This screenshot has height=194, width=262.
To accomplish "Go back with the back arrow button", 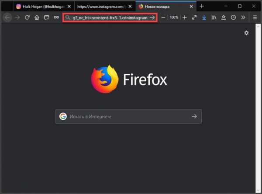I will click(x=7, y=17).
